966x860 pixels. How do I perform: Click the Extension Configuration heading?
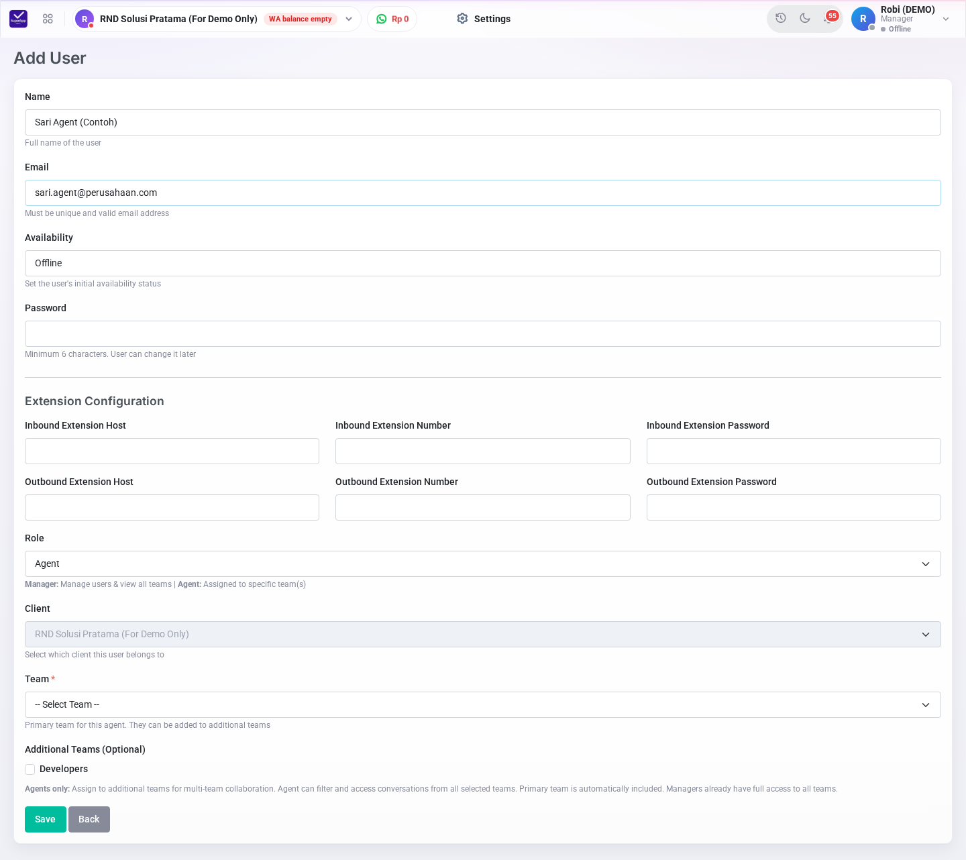[95, 401]
